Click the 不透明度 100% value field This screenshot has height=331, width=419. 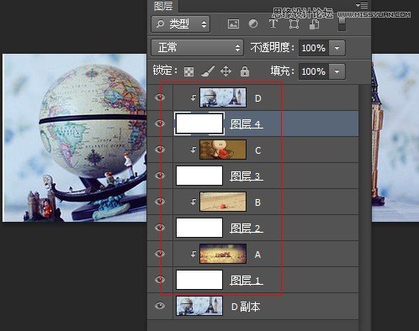tap(314, 48)
